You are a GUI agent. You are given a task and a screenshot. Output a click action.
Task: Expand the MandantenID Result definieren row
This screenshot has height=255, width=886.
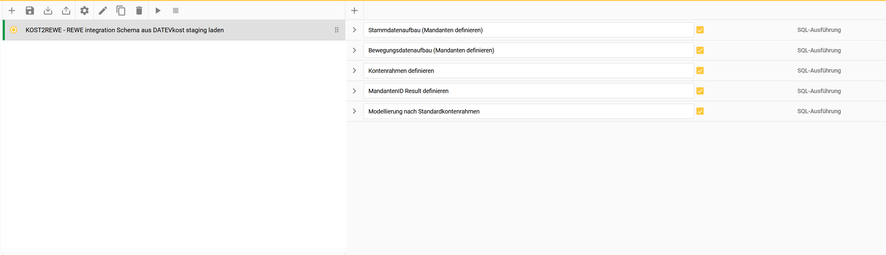354,91
